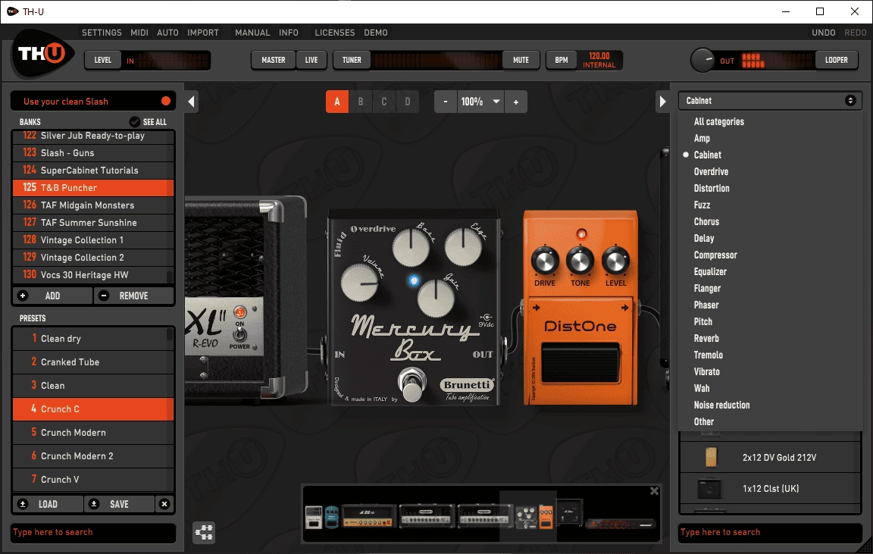Clear preset with the X icon
The height and width of the screenshot is (554, 873).
coord(164,504)
